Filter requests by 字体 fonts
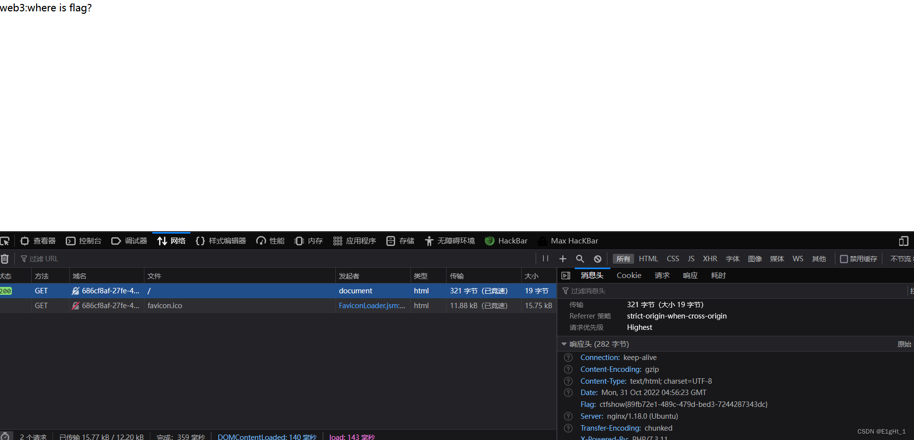The height and width of the screenshot is (440, 914). coord(732,259)
